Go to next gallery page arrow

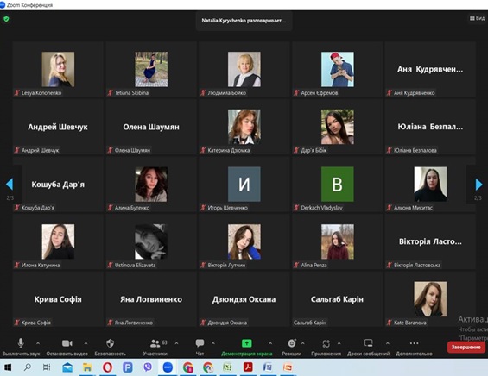pos(478,185)
